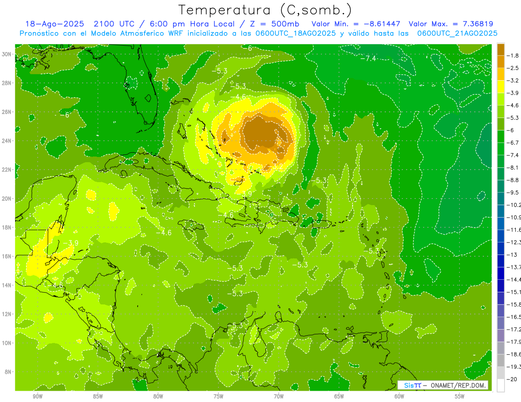Click the '10N' latitude axis label

pos(7,343)
